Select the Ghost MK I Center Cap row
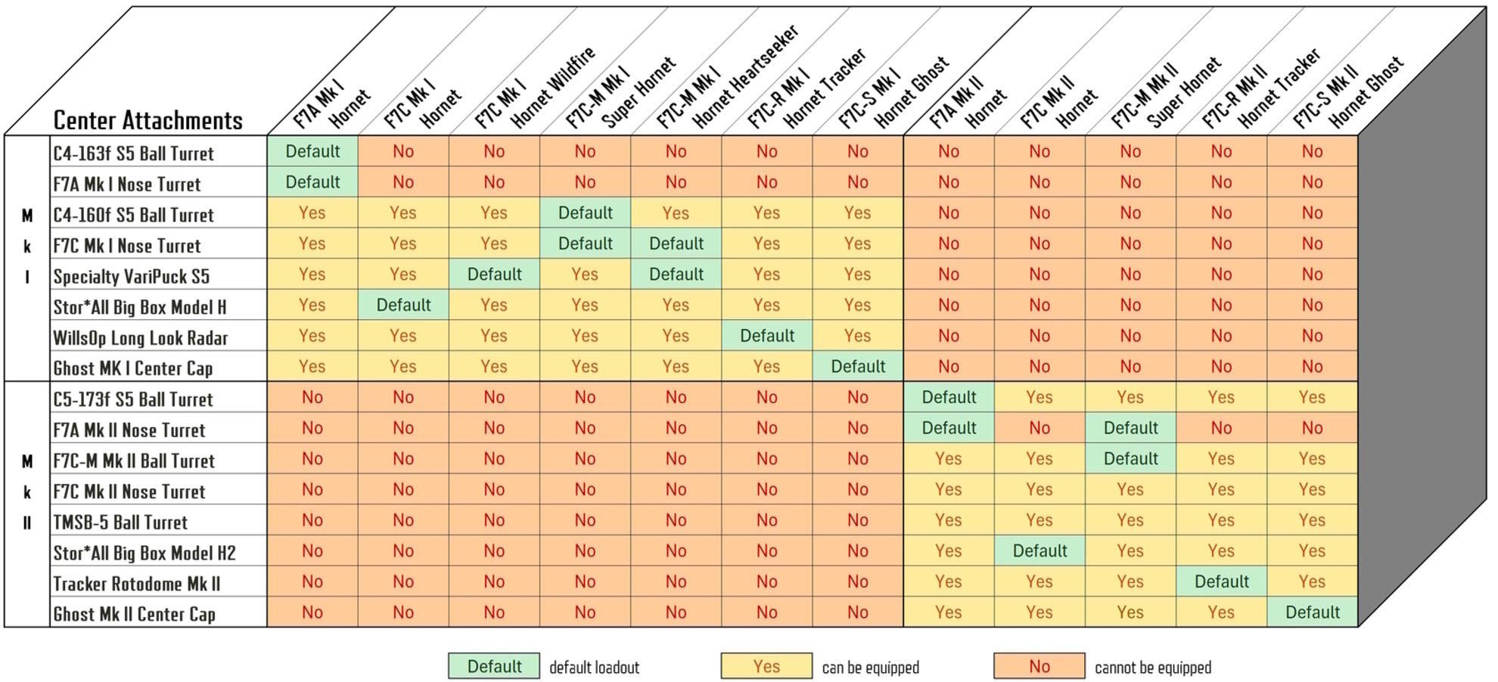Image resolution: width=1498 pixels, height=682 pixels. (x=132, y=369)
